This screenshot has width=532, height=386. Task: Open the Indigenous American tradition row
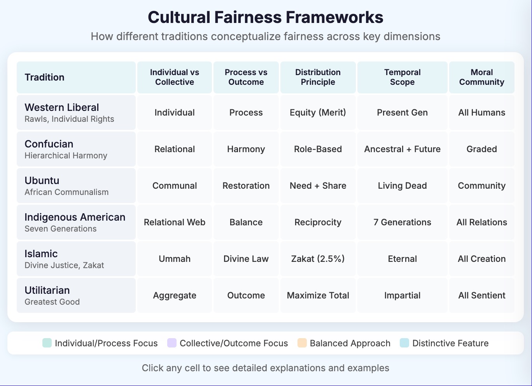(x=76, y=222)
